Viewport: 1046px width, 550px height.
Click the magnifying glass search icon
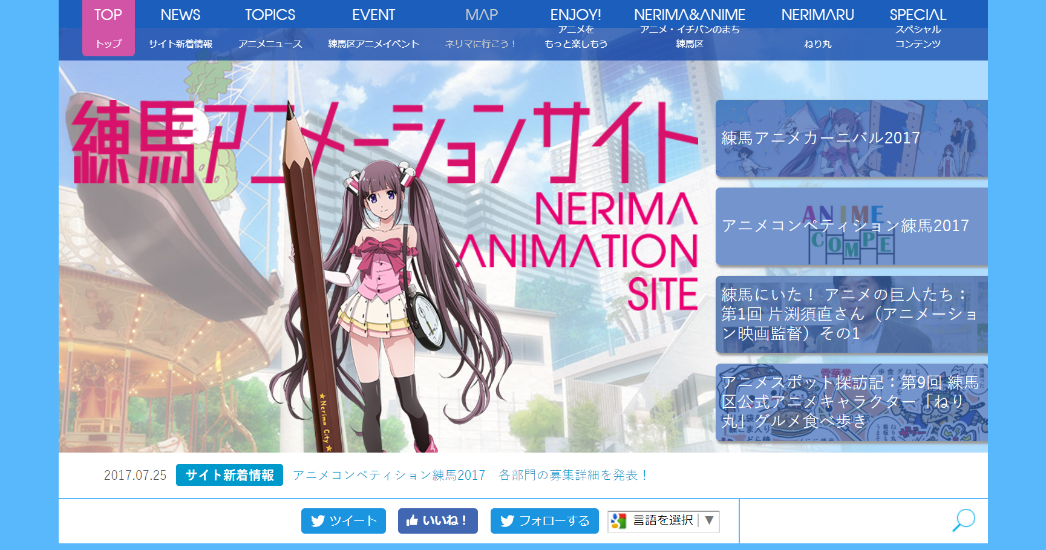[x=964, y=520]
